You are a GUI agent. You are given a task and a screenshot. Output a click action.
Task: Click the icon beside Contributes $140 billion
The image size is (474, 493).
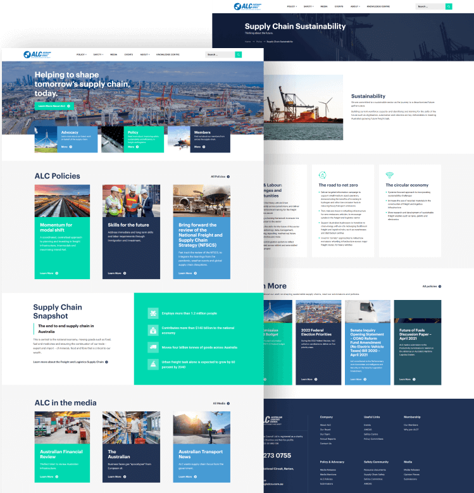(153, 330)
